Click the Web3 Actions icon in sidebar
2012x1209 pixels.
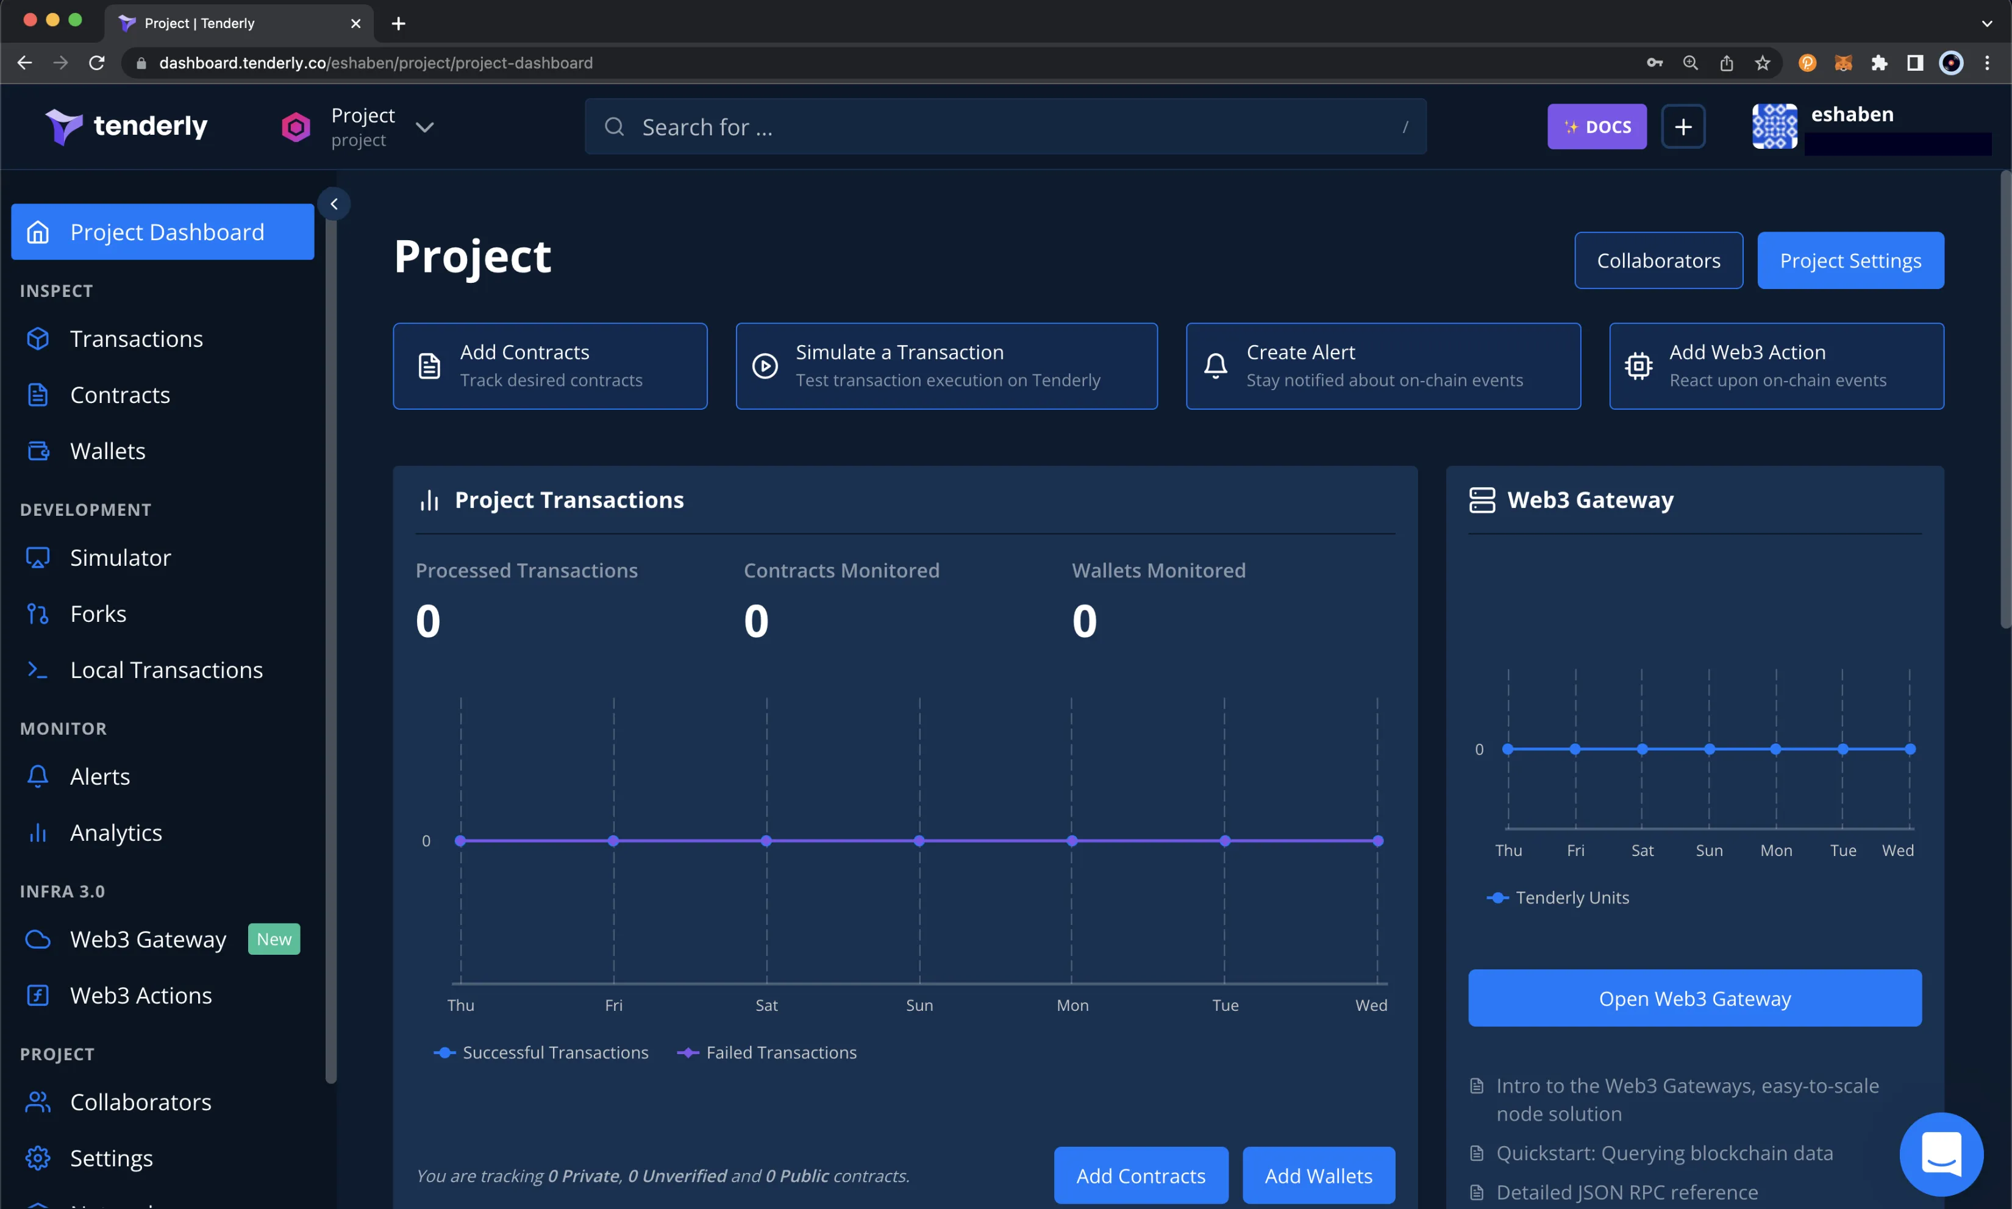point(37,996)
